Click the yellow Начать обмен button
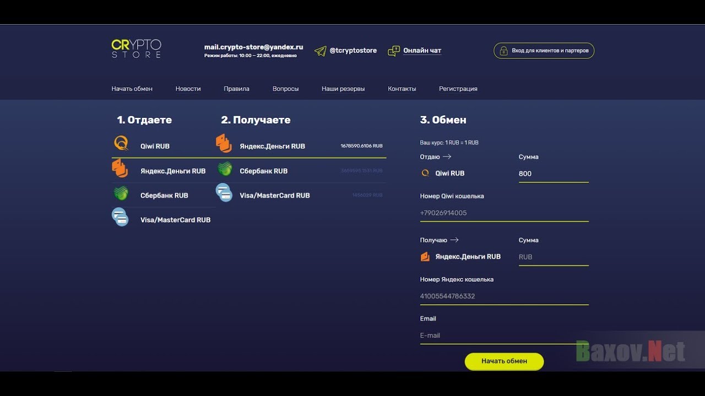The height and width of the screenshot is (396, 705). point(504,361)
